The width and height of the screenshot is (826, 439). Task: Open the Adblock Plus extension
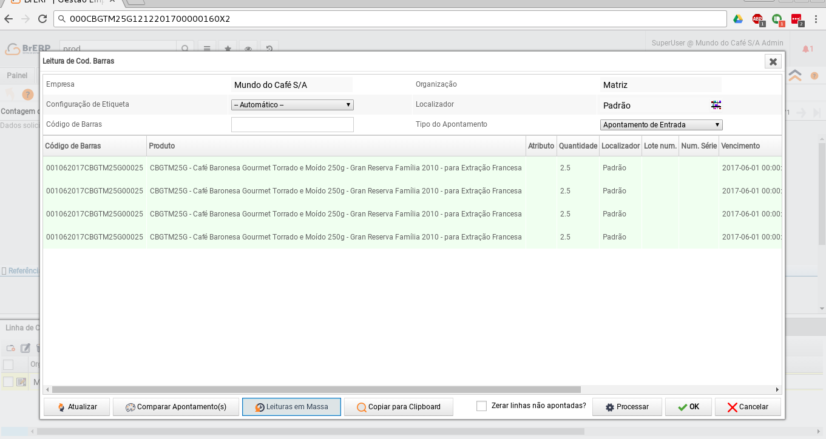point(757,19)
